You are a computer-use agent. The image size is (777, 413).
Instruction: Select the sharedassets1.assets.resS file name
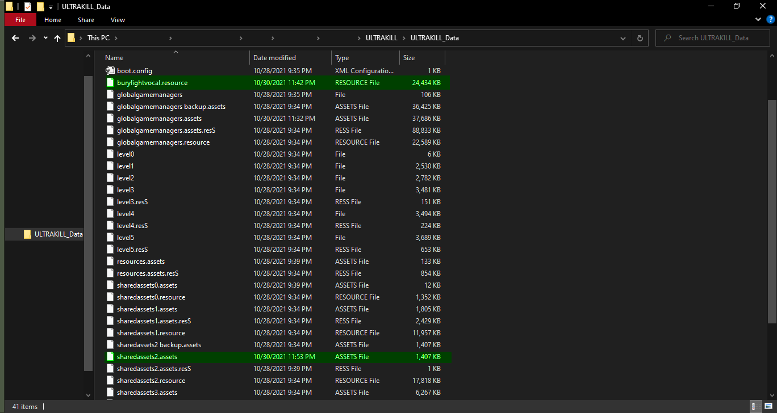(154, 321)
